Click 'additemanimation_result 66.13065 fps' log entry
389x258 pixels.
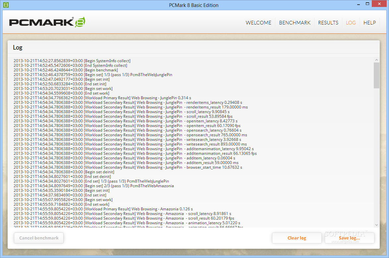[135, 153]
